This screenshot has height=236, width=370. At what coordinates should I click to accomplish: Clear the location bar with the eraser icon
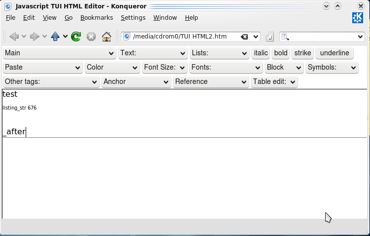[x=244, y=37]
